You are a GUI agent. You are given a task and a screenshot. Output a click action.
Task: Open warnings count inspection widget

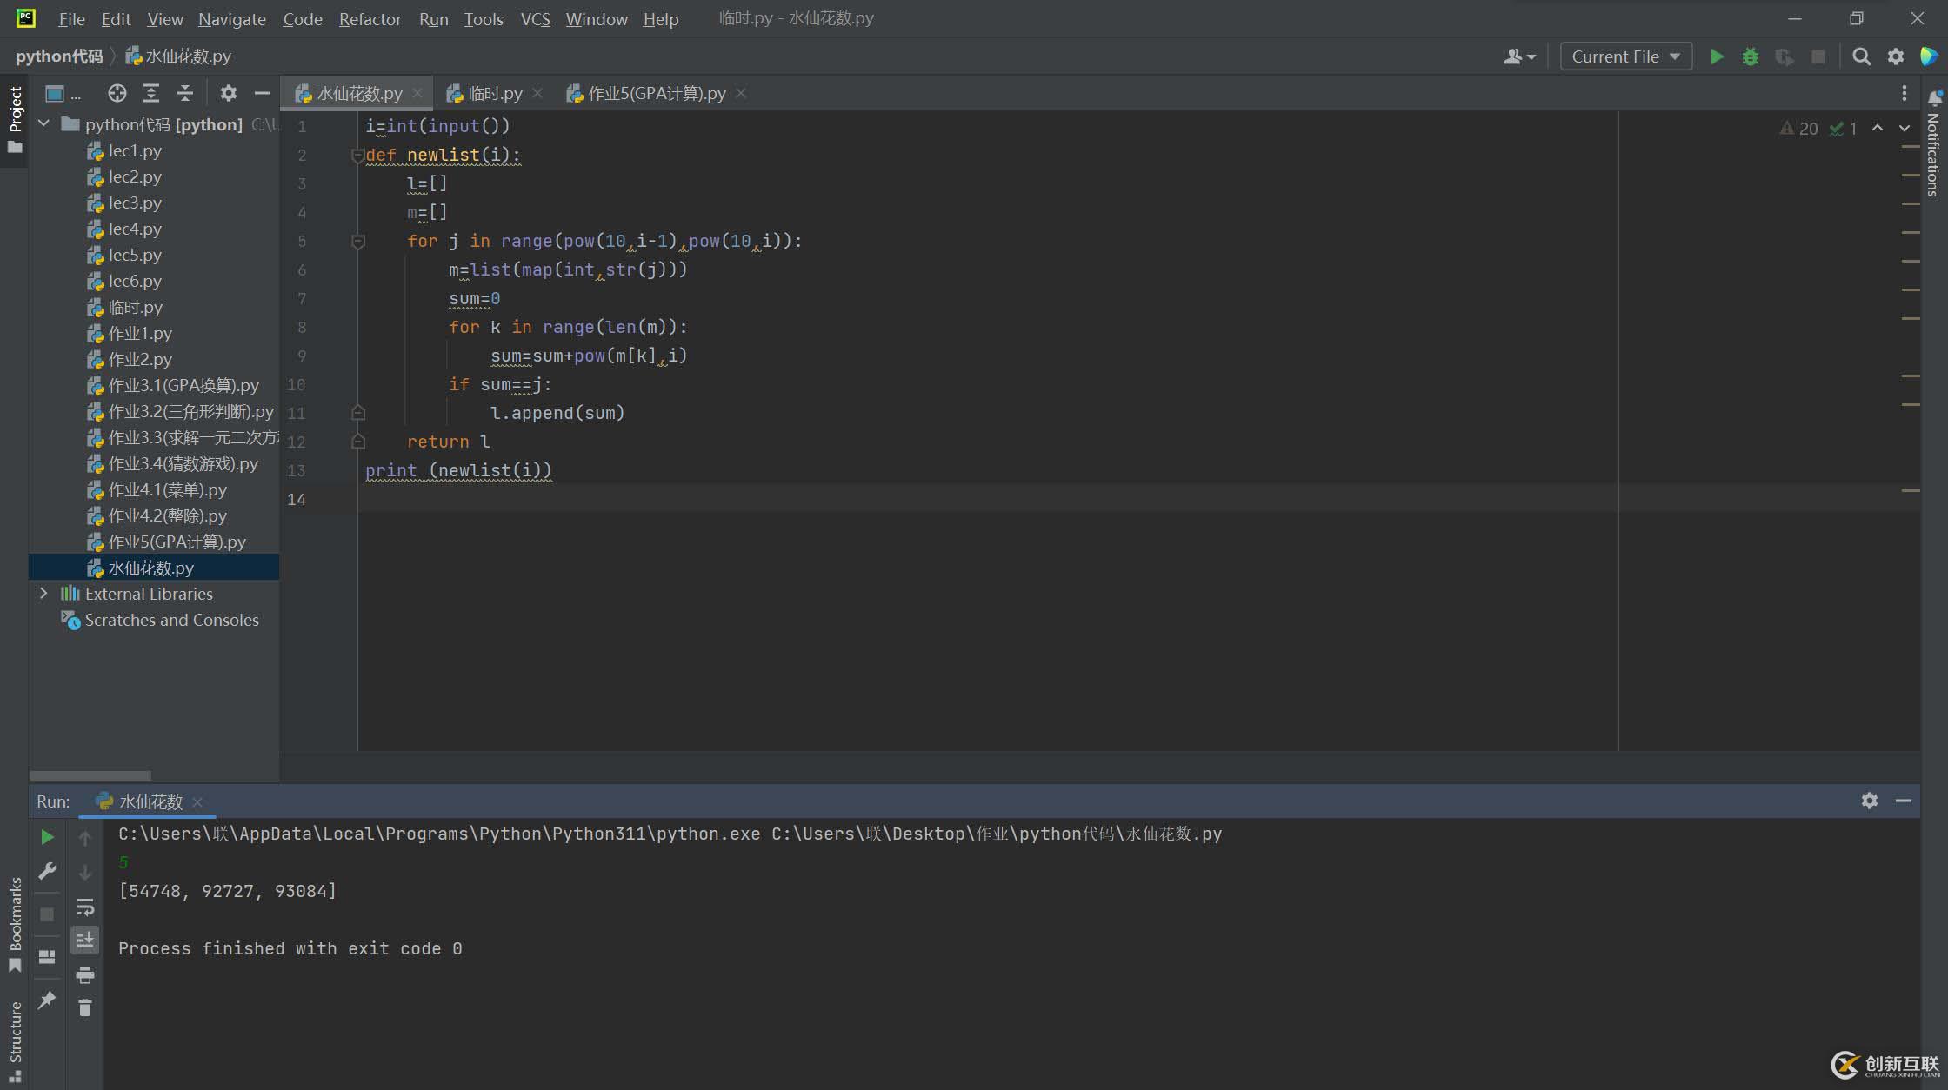(x=1798, y=129)
